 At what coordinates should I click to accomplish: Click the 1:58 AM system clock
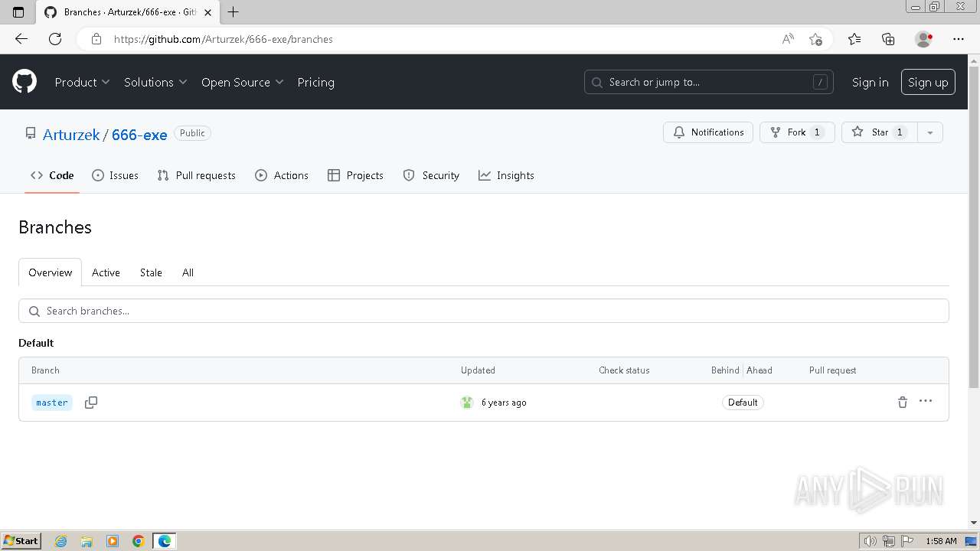click(x=941, y=541)
